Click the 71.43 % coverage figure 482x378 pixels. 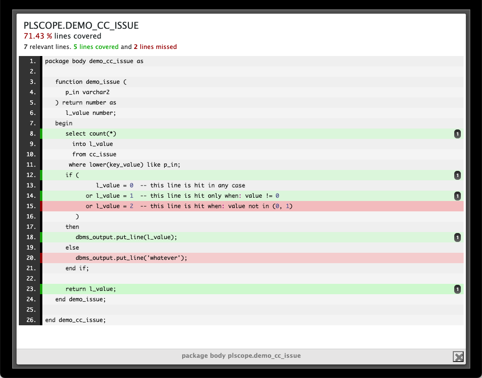tap(38, 36)
